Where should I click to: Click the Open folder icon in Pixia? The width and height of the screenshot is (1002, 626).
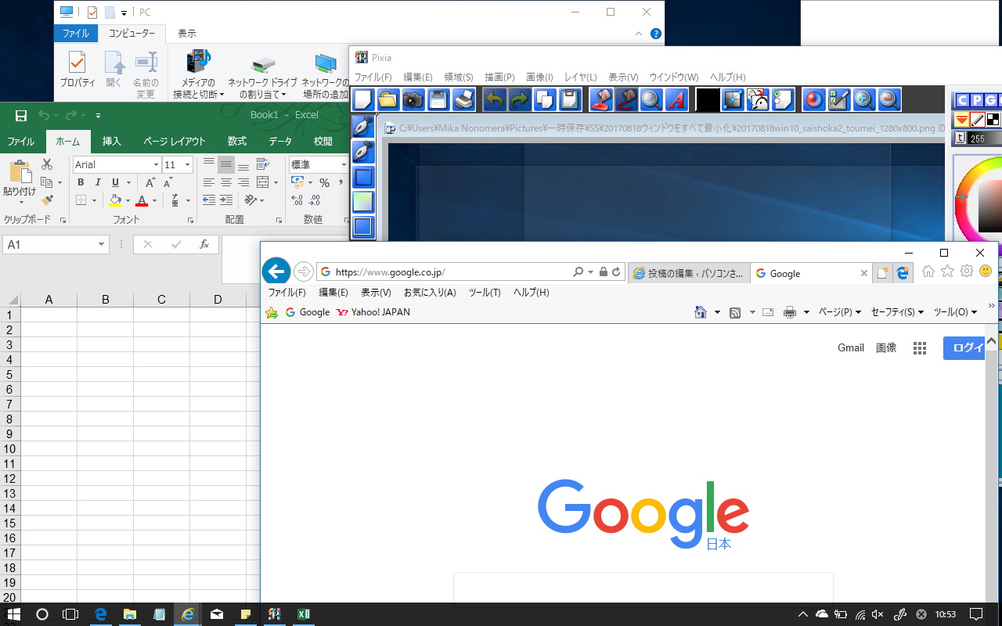pyautogui.click(x=388, y=99)
